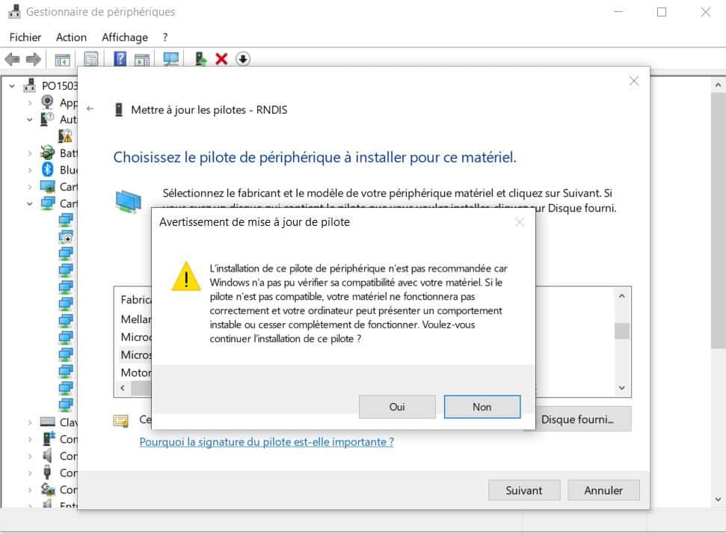
Task: Expand the Cla tree node
Action: click(x=30, y=422)
